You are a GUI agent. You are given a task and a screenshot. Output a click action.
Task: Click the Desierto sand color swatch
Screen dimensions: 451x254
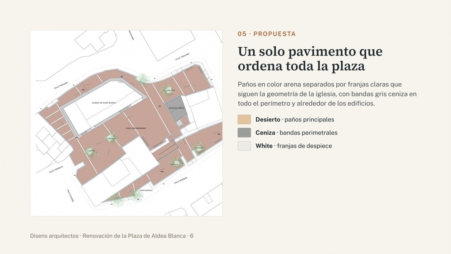point(244,120)
